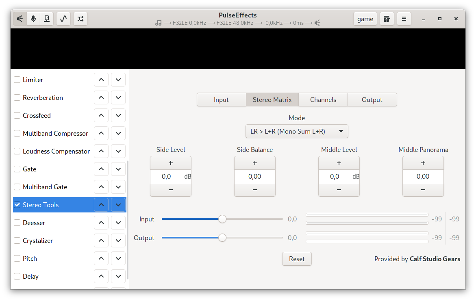Click the shuffle routing icon in header
Screen dimensions: 476x301
click(x=80, y=19)
